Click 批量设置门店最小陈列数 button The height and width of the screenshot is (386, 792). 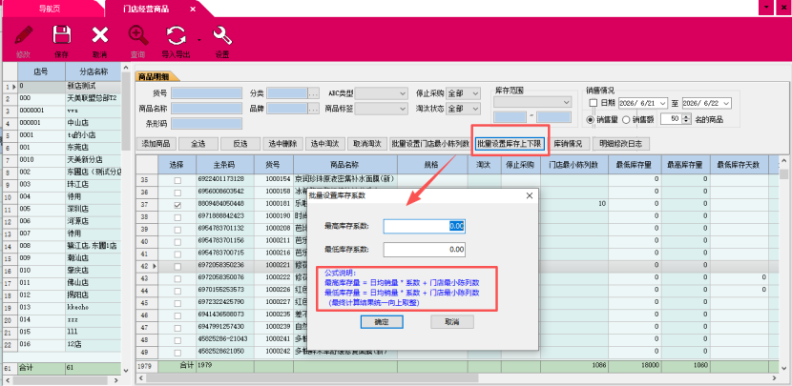click(430, 144)
